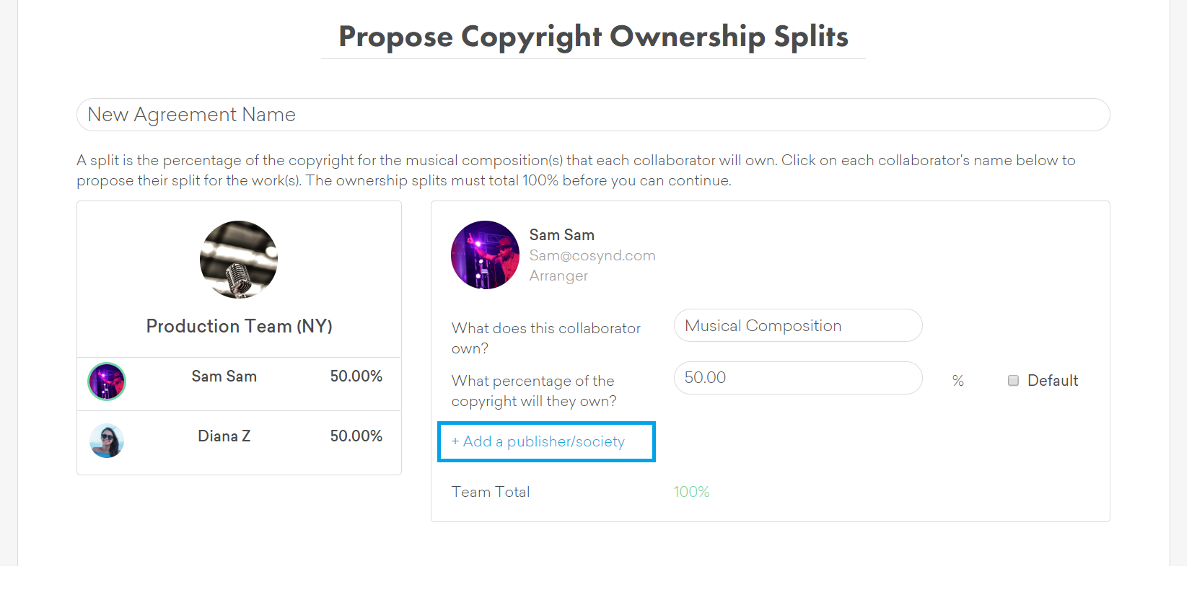This screenshot has width=1197, height=595.
Task: Select Sam Sam's name in the team list
Action: 224,376
